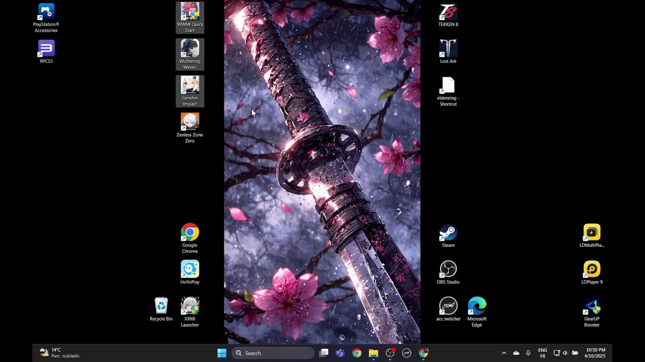The height and width of the screenshot is (362, 645).
Task: Select acc switcher desktop shortcut
Action: (x=448, y=309)
